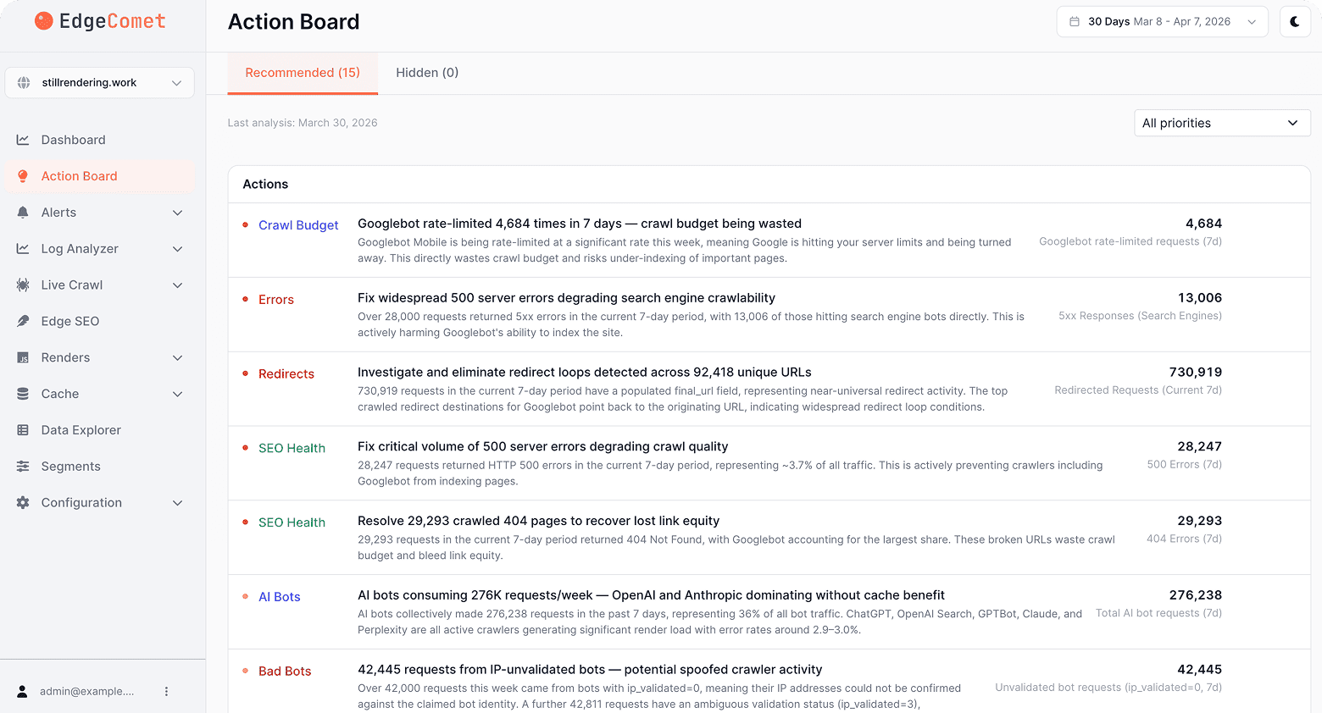Select the AI Bots category link

click(x=280, y=597)
